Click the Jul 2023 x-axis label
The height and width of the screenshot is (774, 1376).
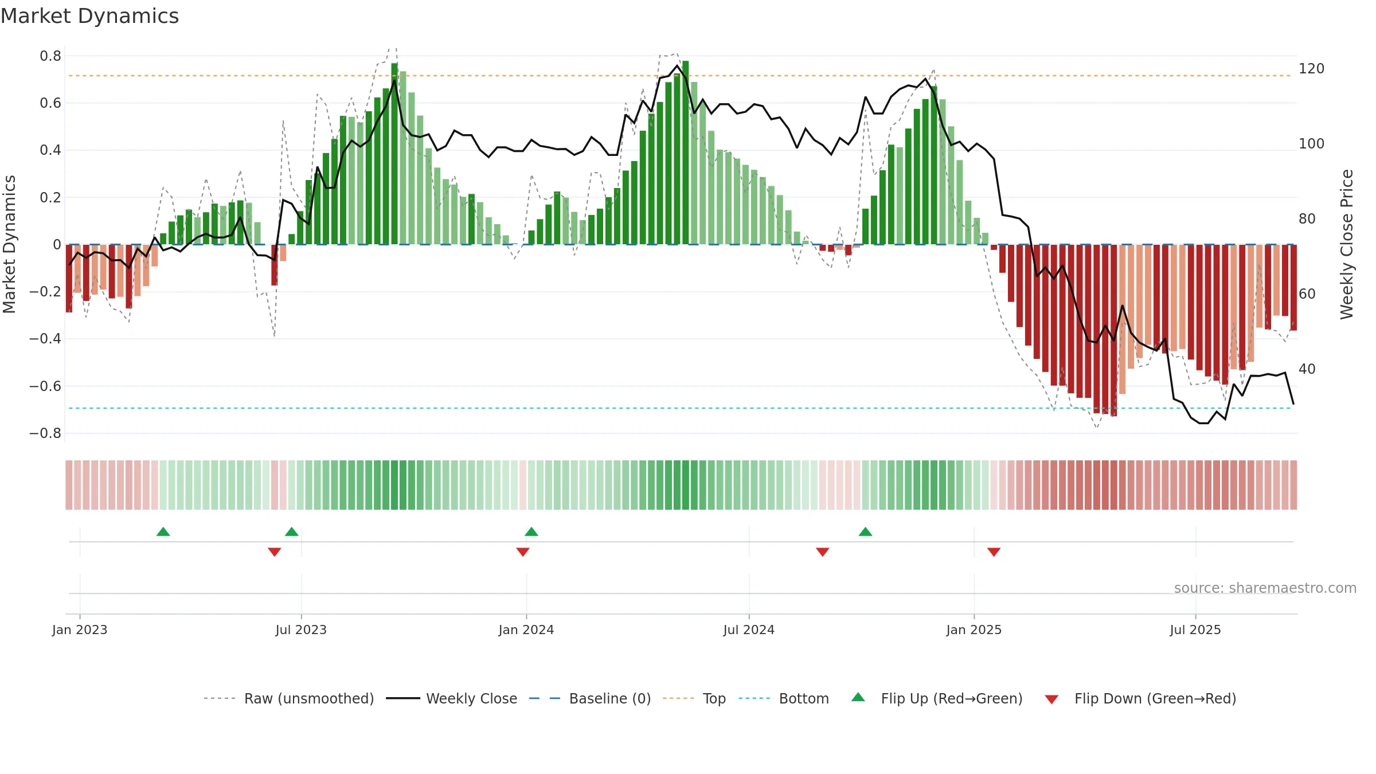pyautogui.click(x=301, y=630)
